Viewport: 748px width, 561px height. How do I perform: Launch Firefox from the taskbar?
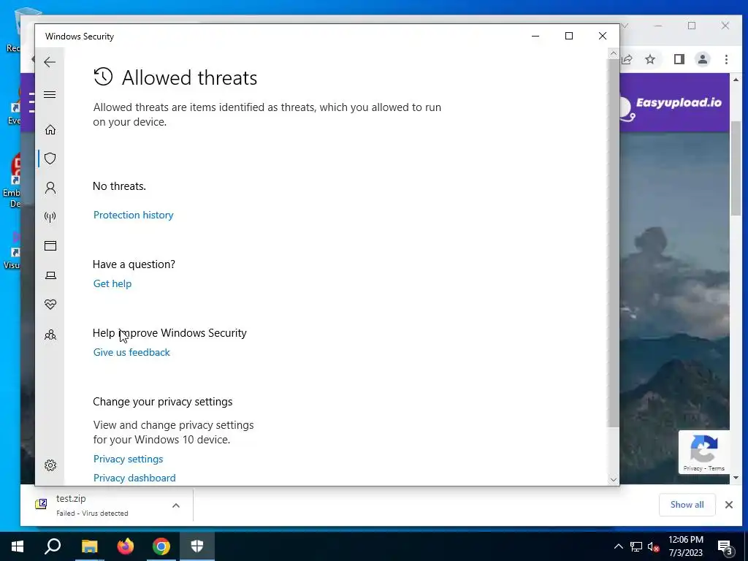pos(126,546)
